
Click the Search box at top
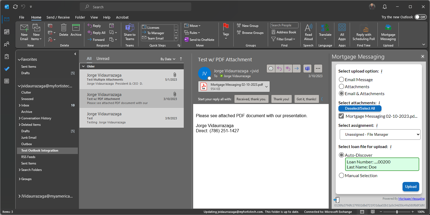(x=136, y=7)
